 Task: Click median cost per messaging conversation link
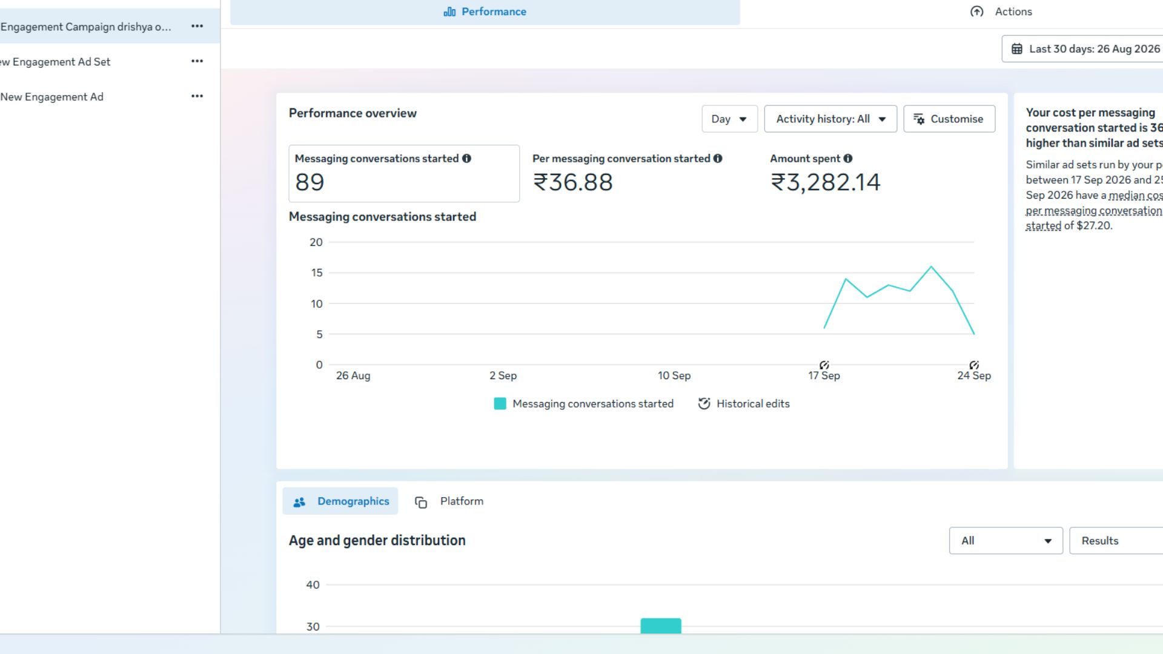coord(1094,211)
